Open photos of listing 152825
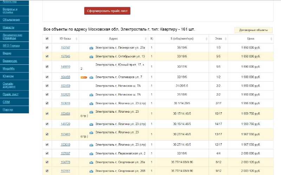This screenshot has width=281, height=175. click(91, 95)
